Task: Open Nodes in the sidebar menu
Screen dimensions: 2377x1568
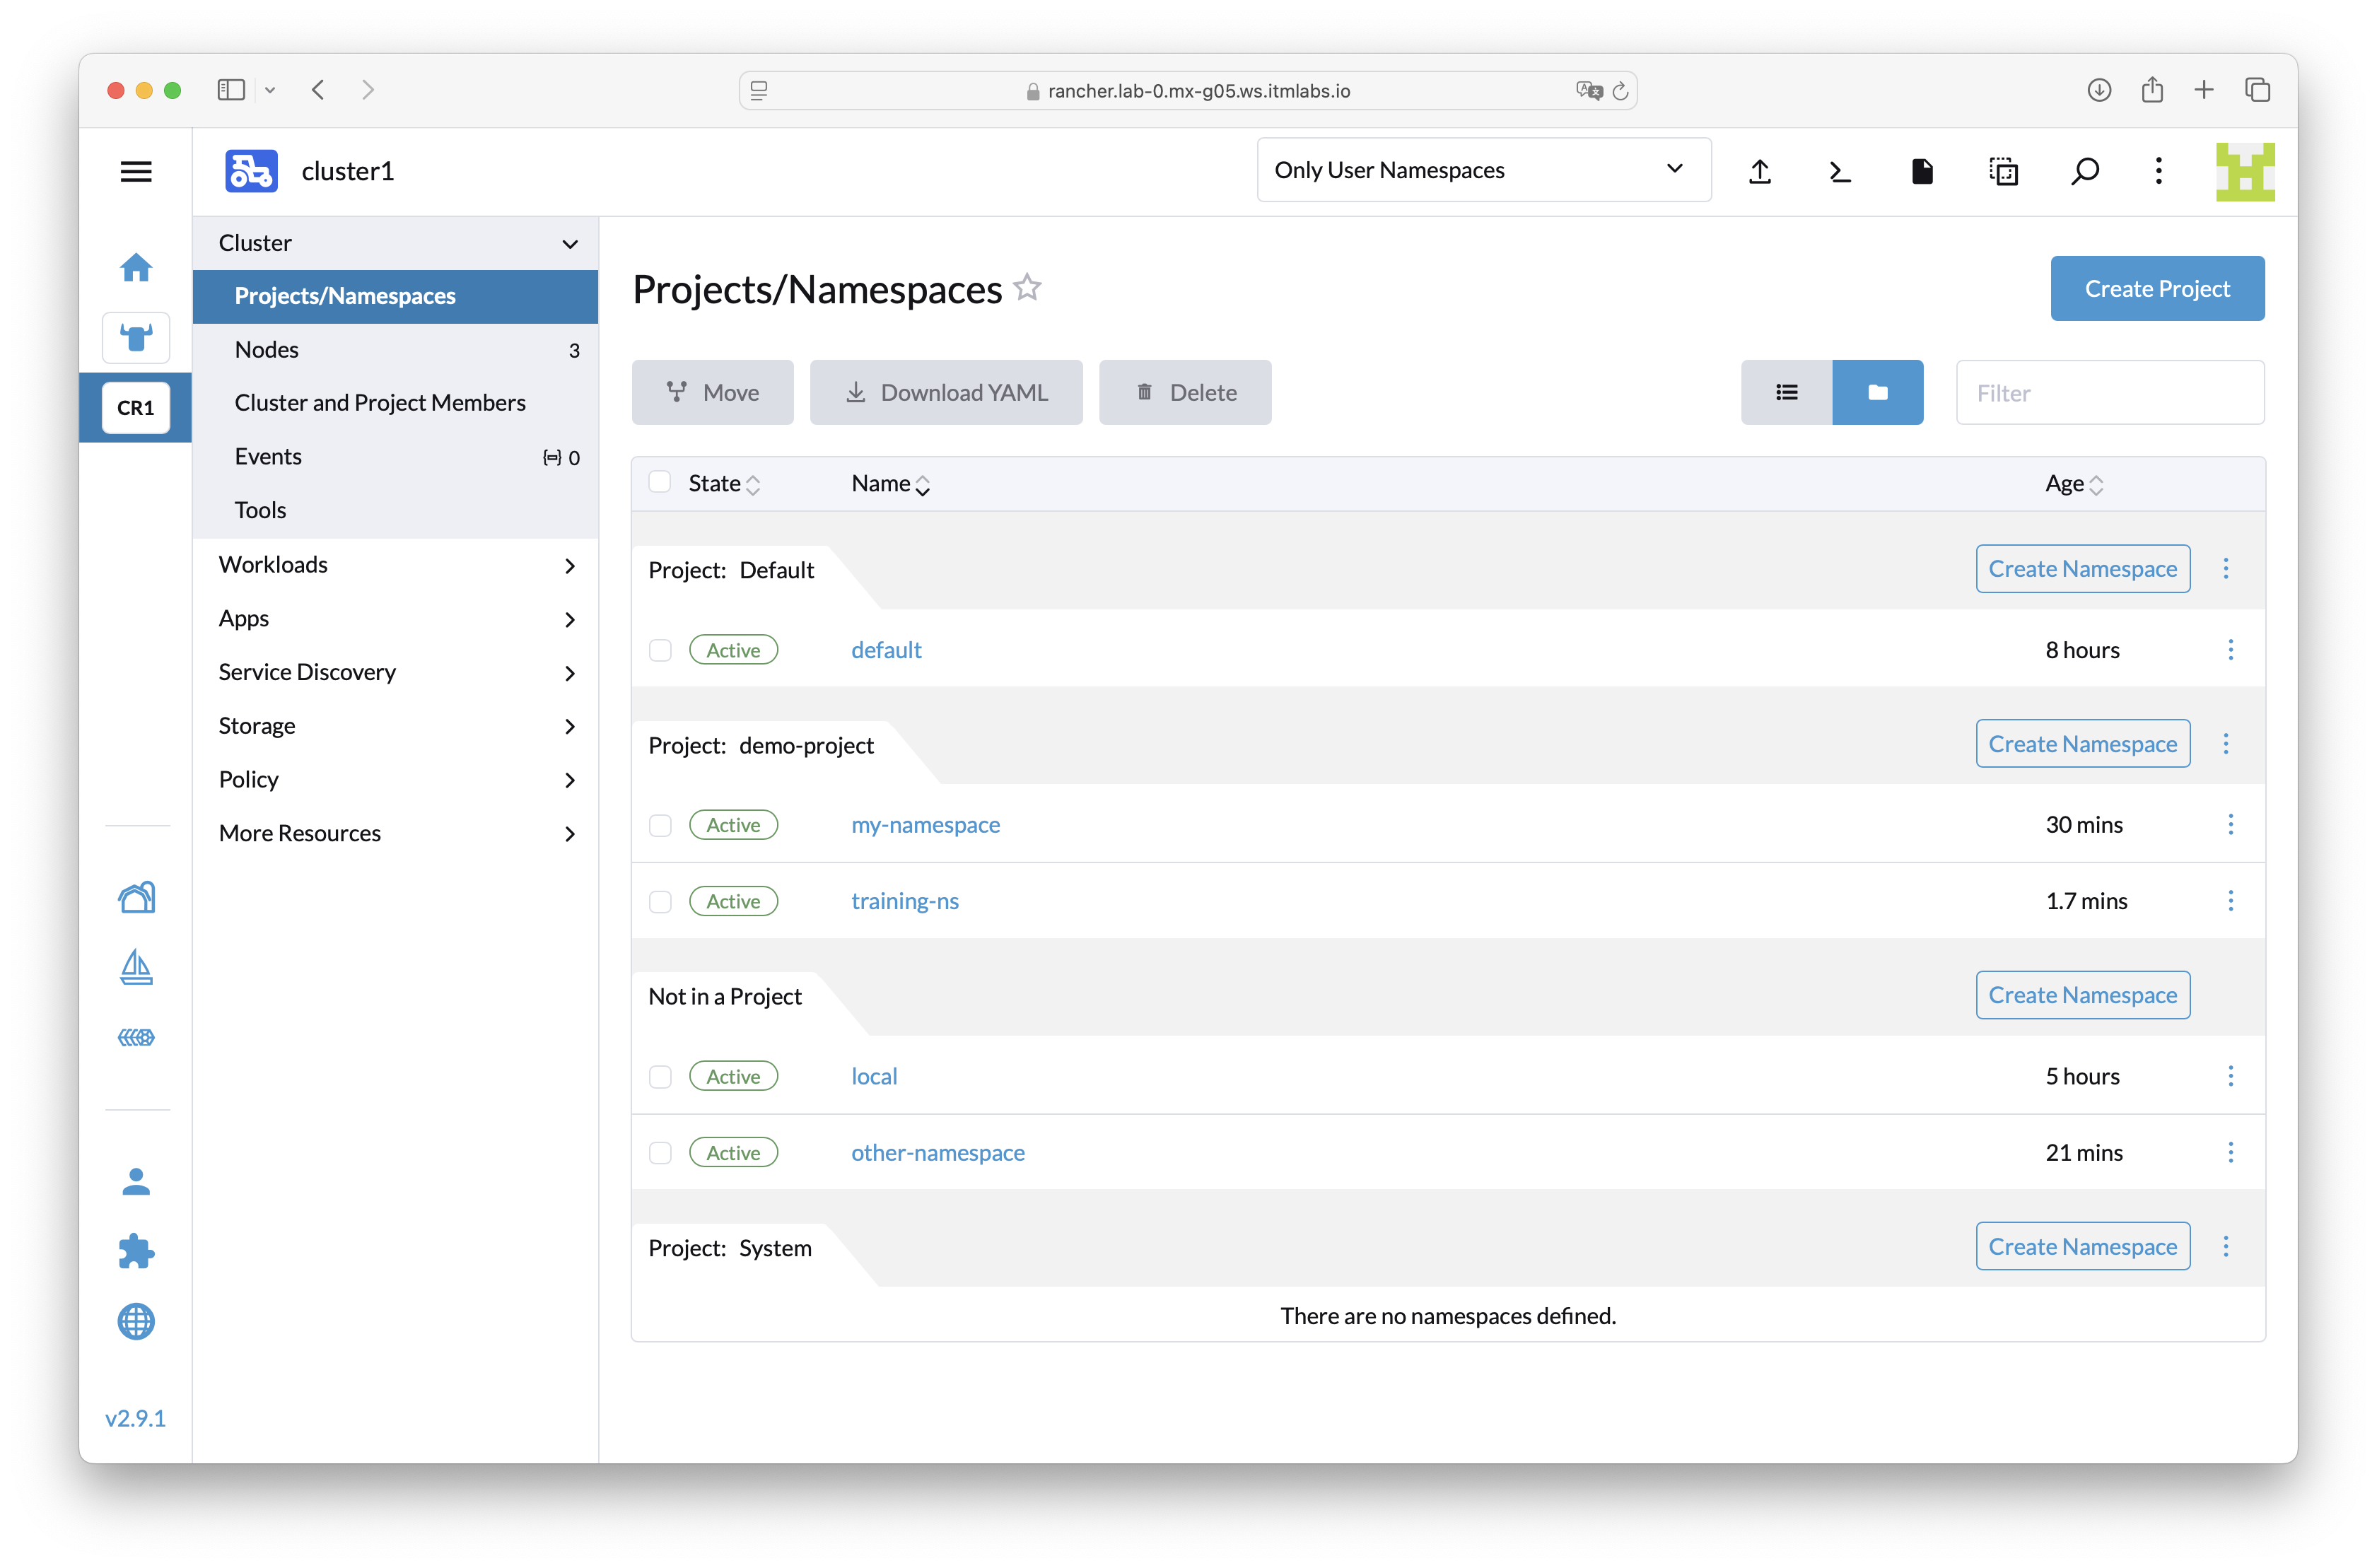Action: pyautogui.click(x=267, y=350)
